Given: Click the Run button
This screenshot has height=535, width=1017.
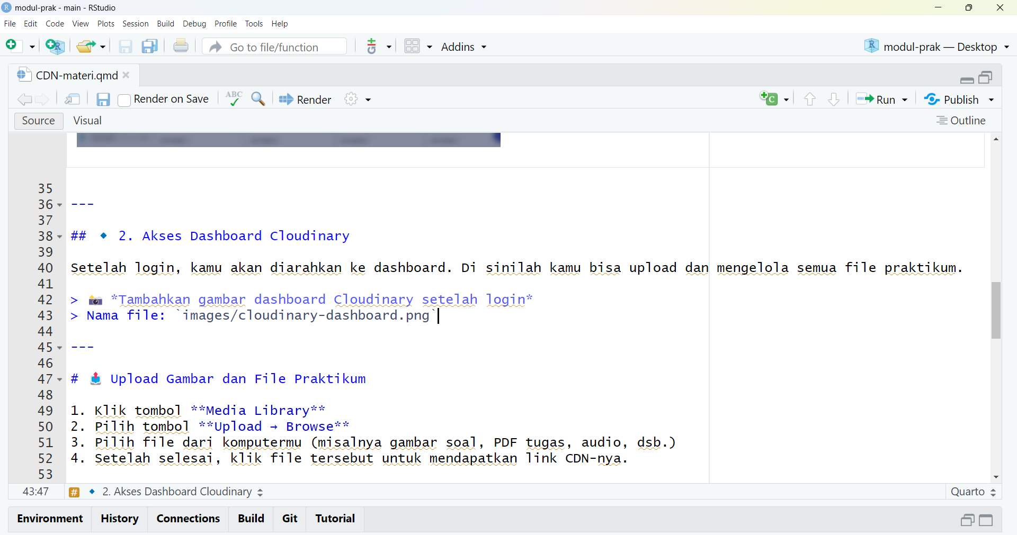Looking at the screenshot, I should tap(876, 99).
